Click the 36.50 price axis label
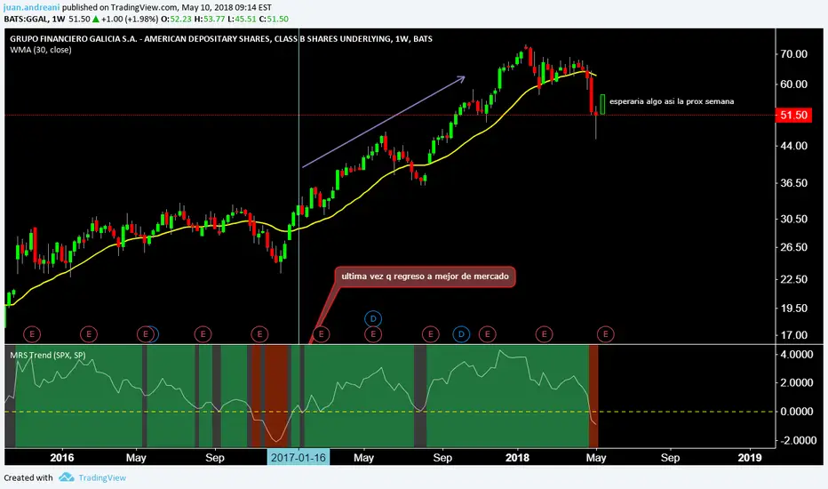Screen dimensions: 828x489 tap(793, 183)
